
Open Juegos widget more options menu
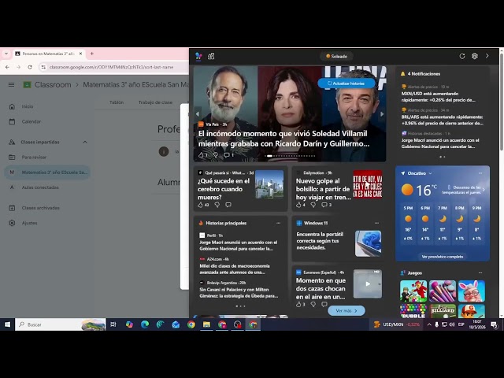point(480,273)
